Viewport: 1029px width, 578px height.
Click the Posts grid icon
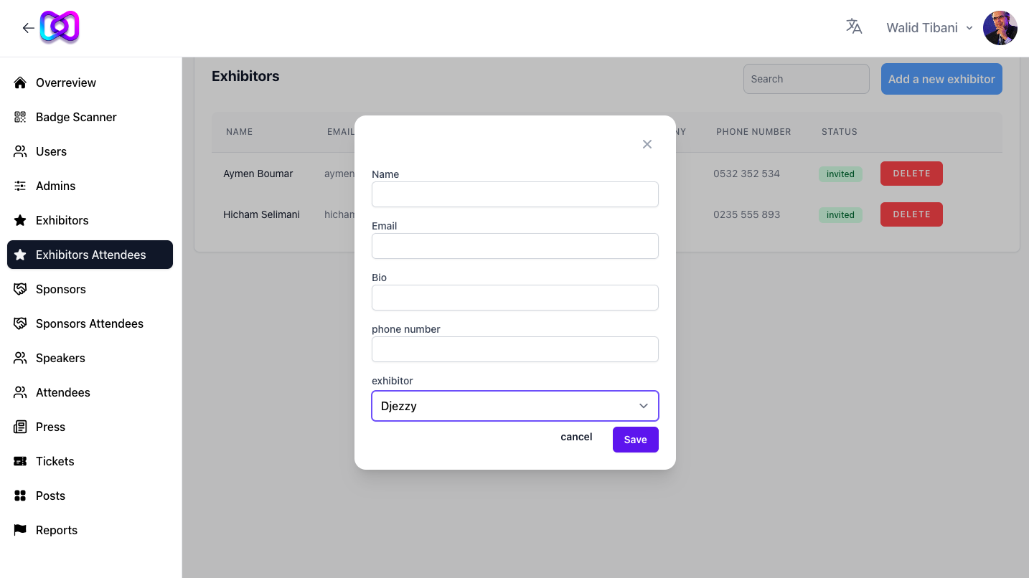(x=20, y=496)
